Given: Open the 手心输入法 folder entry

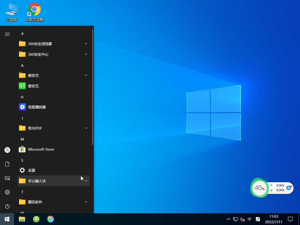Looking at the screenshot, I should [x=37, y=181].
